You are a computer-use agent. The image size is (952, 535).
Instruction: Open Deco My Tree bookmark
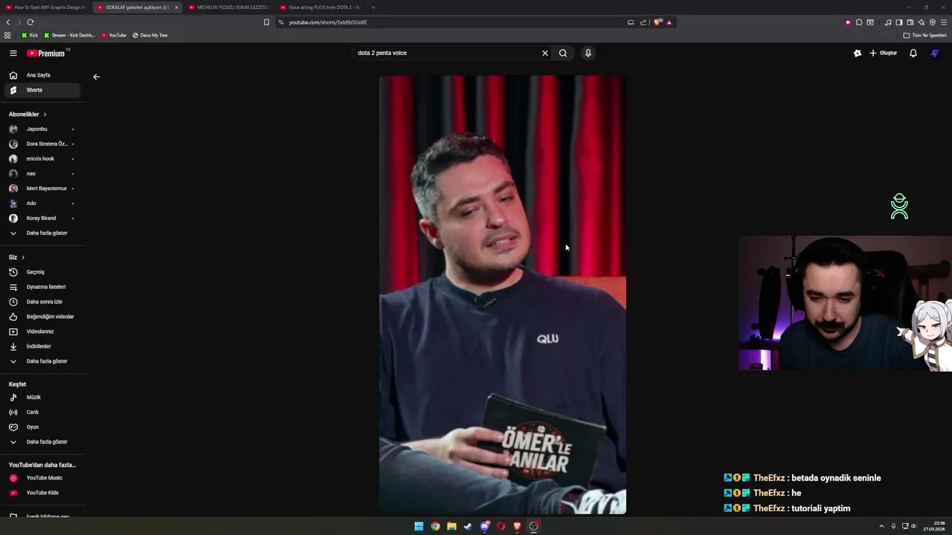149,35
